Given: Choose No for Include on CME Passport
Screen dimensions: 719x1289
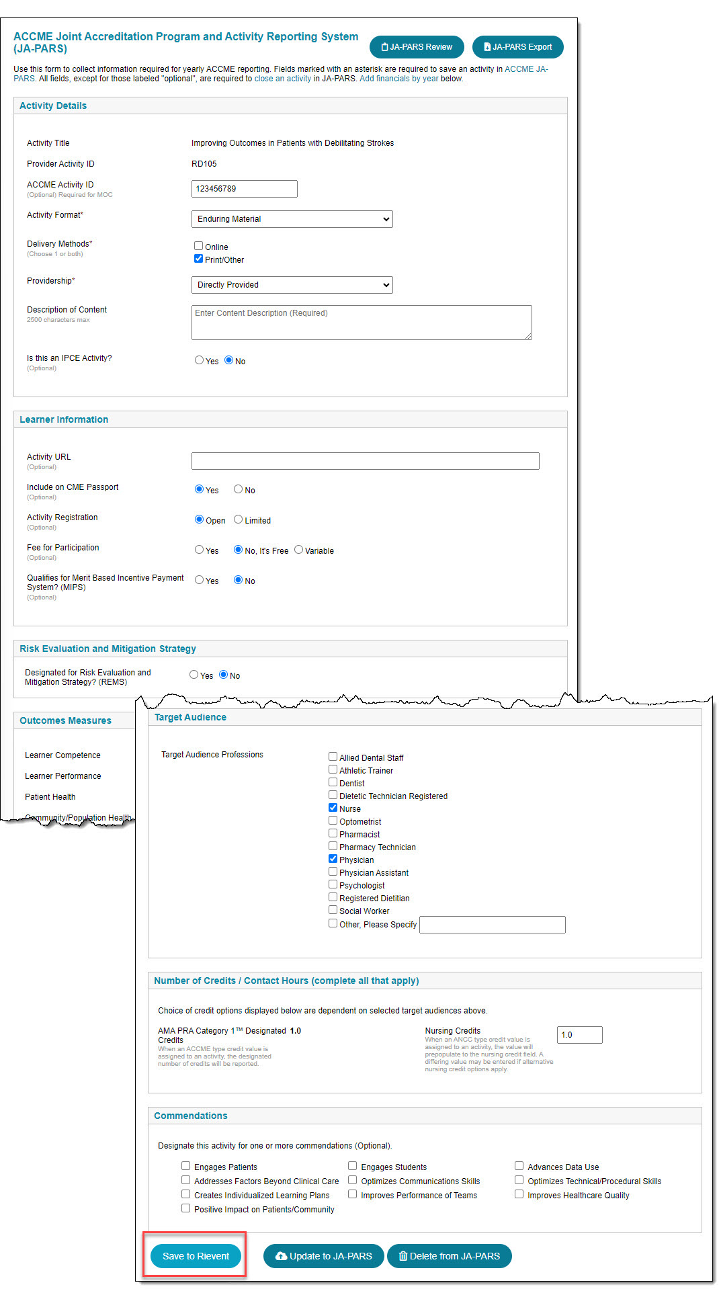Looking at the screenshot, I should (238, 489).
